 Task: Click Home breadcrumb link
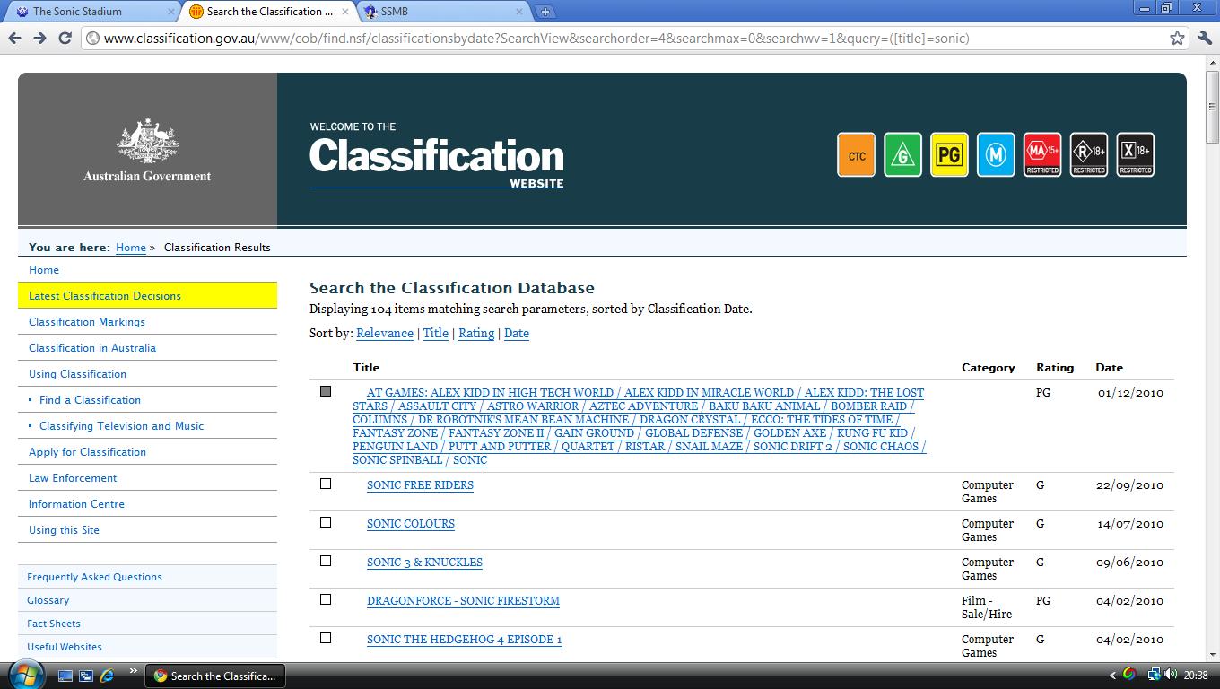pyautogui.click(x=131, y=248)
